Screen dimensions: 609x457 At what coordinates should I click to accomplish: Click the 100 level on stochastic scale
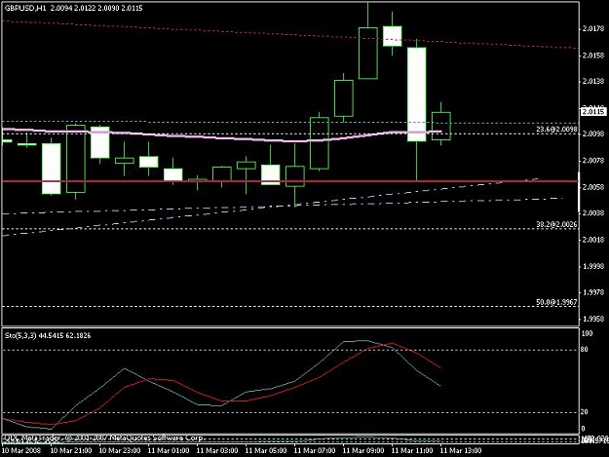(x=587, y=333)
